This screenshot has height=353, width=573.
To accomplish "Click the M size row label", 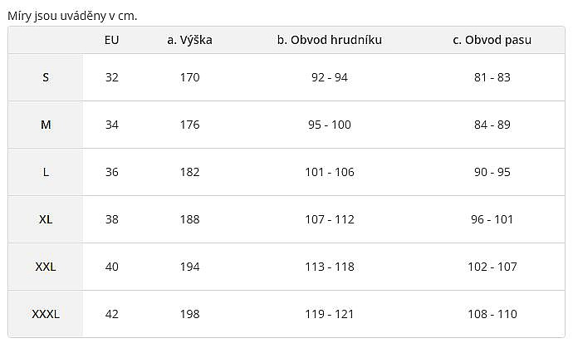I will [46, 125].
